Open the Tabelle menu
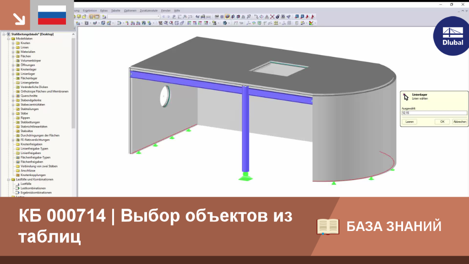This screenshot has width=469, height=264. pyautogui.click(x=116, y=11)
